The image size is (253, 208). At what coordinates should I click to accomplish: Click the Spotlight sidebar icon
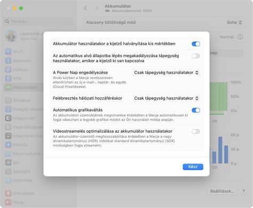coord(8,171)
